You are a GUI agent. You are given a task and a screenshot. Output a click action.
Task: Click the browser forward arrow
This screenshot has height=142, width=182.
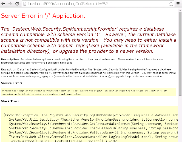tap(10, 4)
